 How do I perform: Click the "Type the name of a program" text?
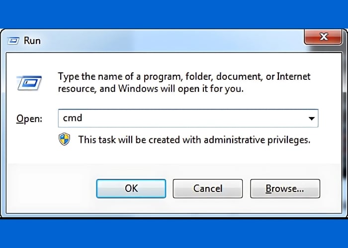coord(114,77)
